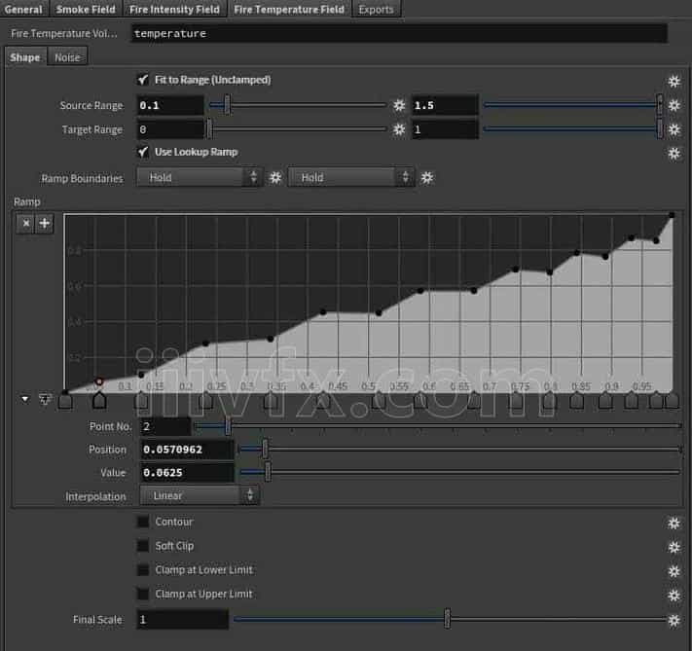The image size is (692, 651).
Task: Click Final Scale value field
Action: [x=183, y=619]
